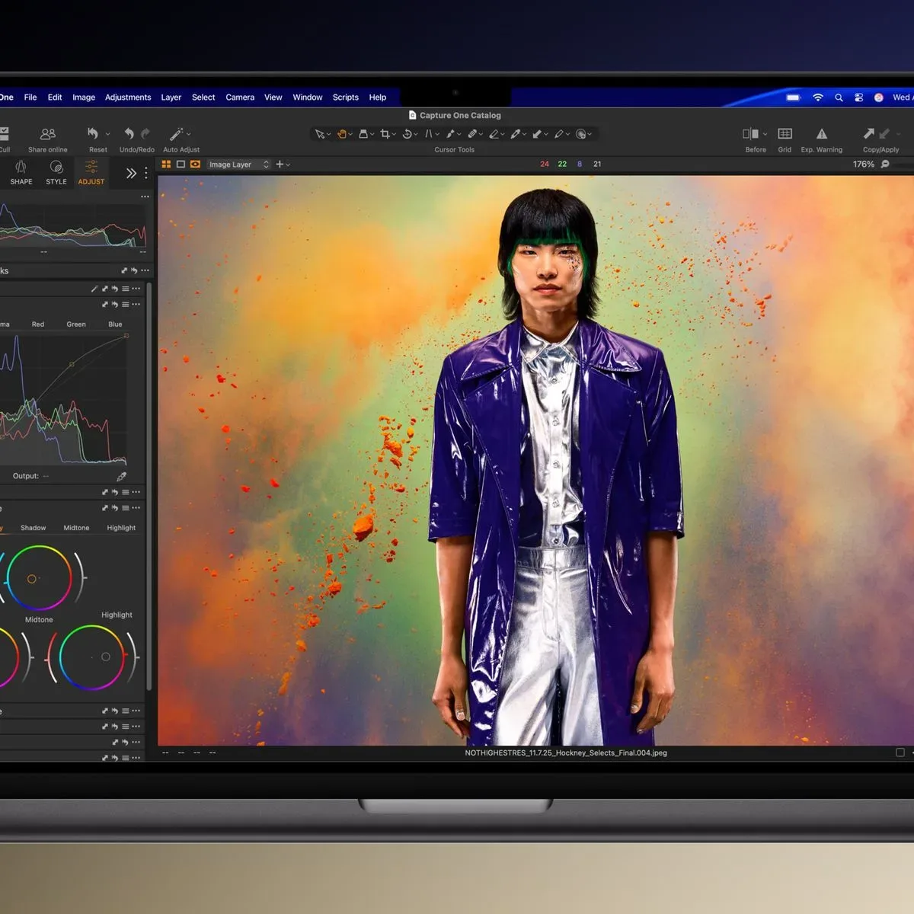Undo the last edit with Undo arrow

coord(129,133)
